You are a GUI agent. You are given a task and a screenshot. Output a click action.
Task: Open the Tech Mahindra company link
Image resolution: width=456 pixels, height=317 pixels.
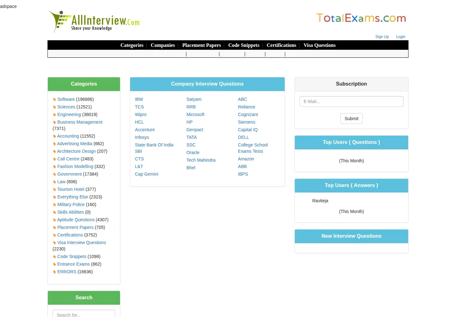201,160
